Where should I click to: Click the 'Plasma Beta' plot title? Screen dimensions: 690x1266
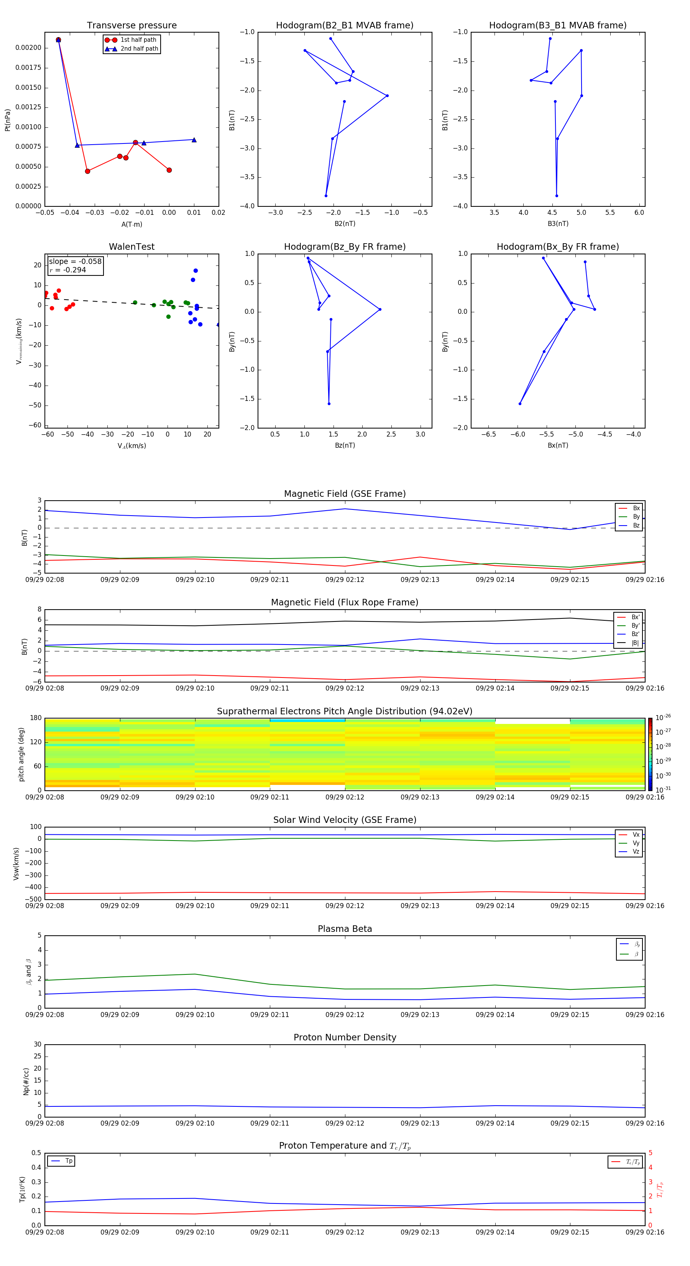345,929
